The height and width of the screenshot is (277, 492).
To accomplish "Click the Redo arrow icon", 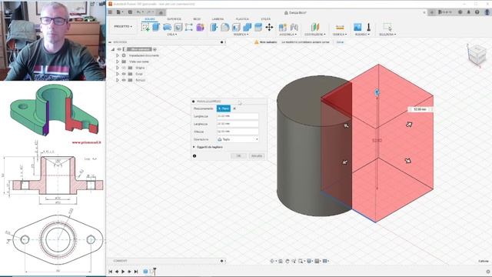I will [x=149, y=12].
